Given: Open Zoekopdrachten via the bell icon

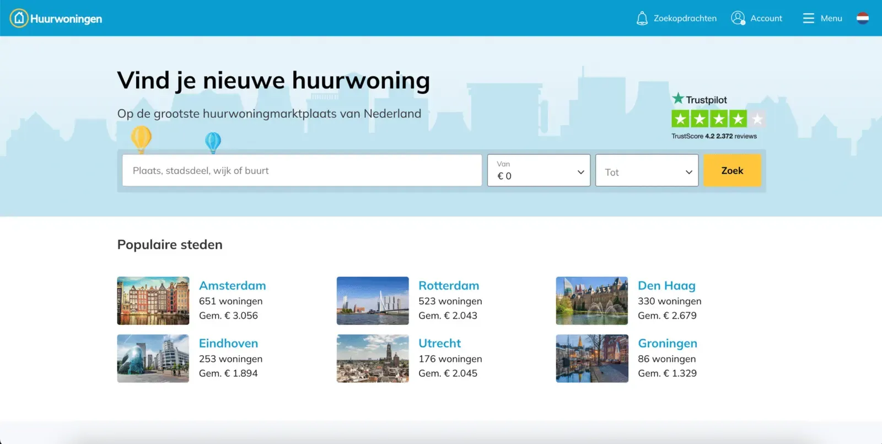Looking at the screenshot, I should [642, 18].
